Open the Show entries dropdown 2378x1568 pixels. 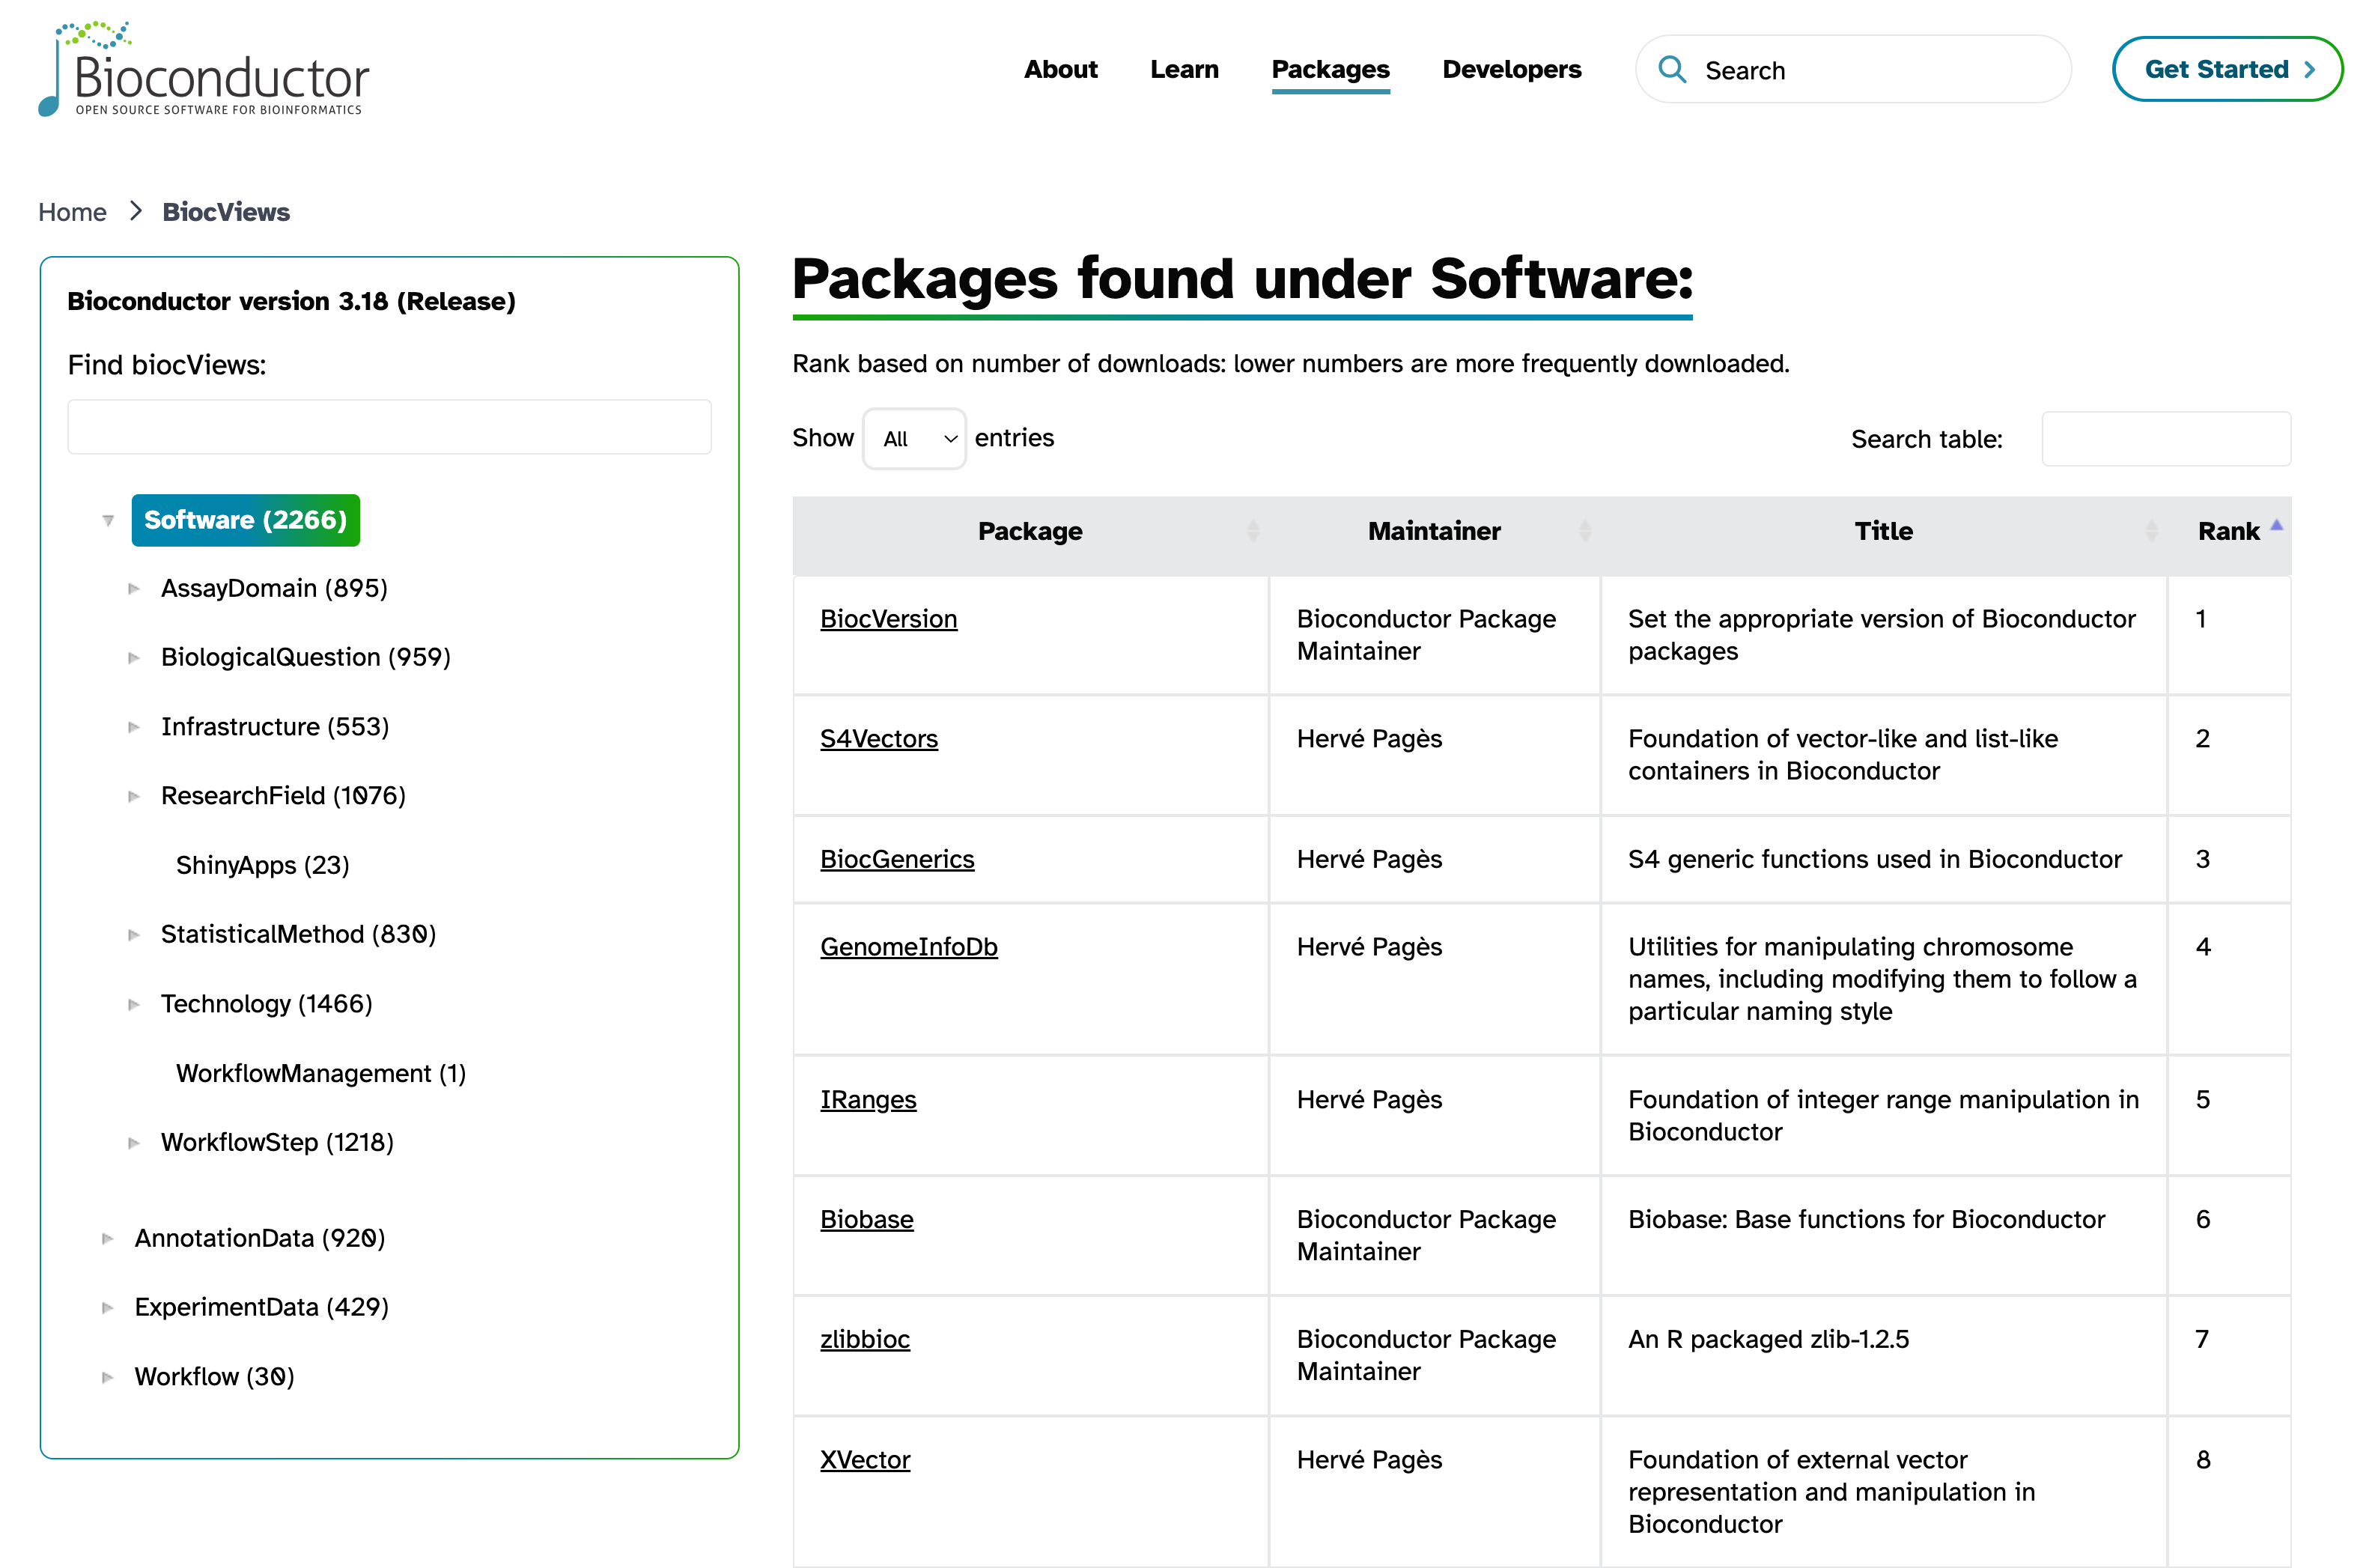coord(914,438)
